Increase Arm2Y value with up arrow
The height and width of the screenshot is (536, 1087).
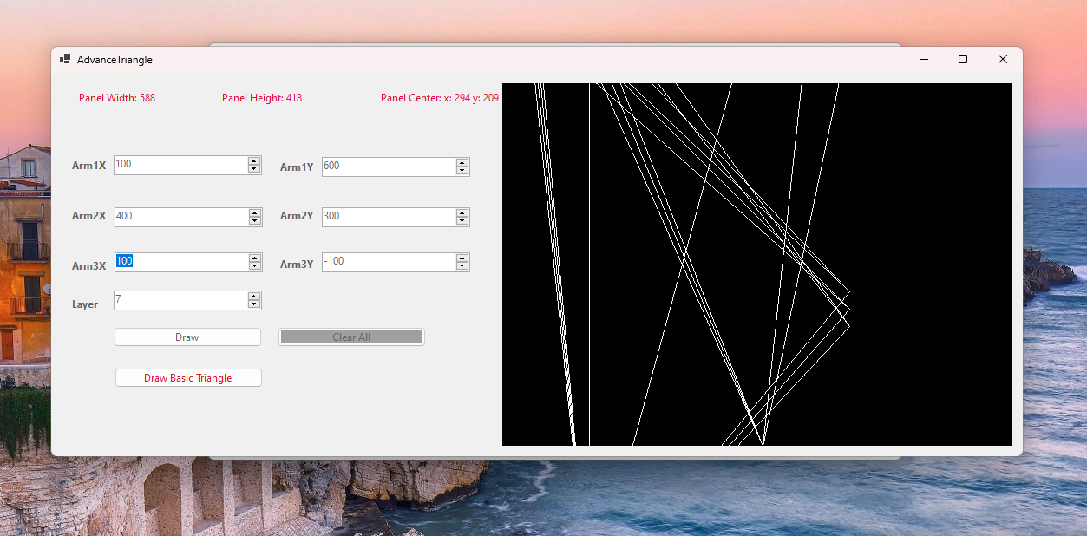(x=462, y=212)
